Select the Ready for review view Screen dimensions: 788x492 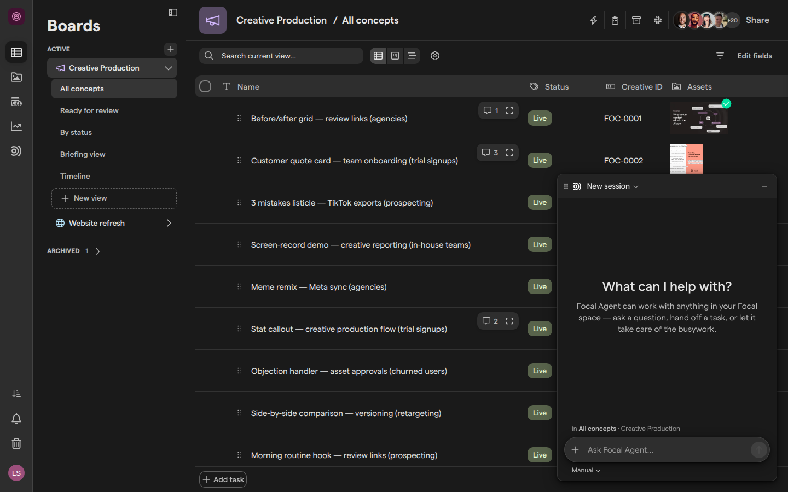[114, 110]
